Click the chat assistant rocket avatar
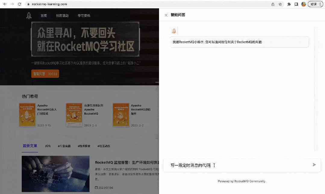Image resolution: width=325 pixels, height=194 pixels. (174, 31)
